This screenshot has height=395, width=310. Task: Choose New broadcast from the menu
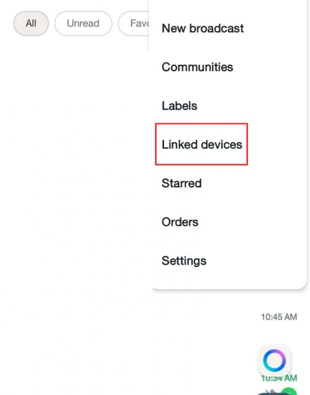[x=203, y=28]
